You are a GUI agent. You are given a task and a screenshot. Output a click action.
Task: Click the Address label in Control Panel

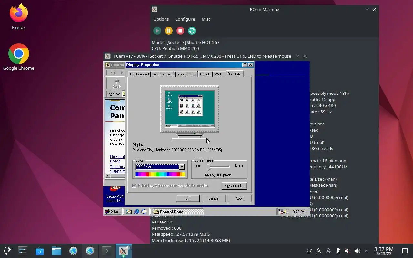(x=114, y=94)
